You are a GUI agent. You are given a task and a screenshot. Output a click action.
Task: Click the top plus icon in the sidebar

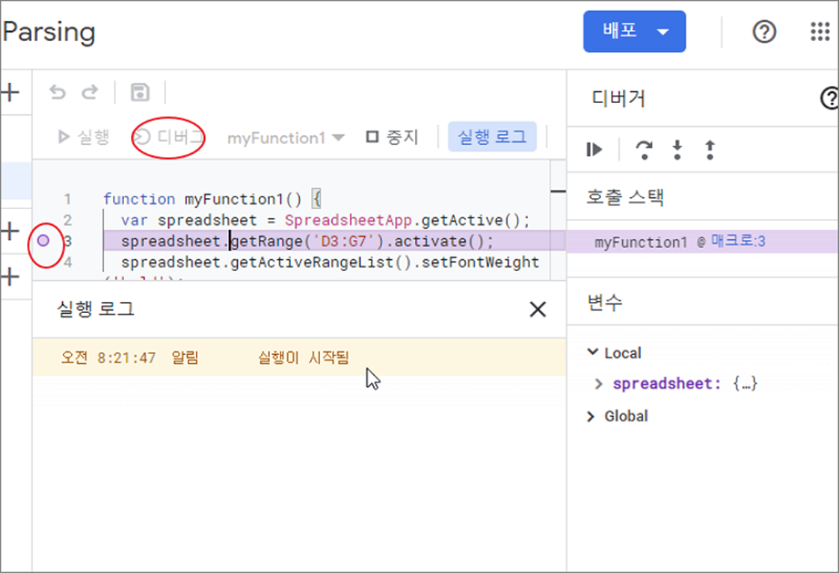[10, 92]
